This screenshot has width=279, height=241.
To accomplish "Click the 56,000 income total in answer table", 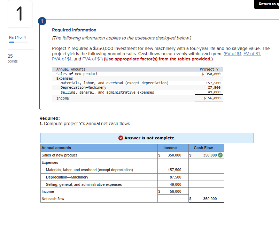I will [173, 191].
